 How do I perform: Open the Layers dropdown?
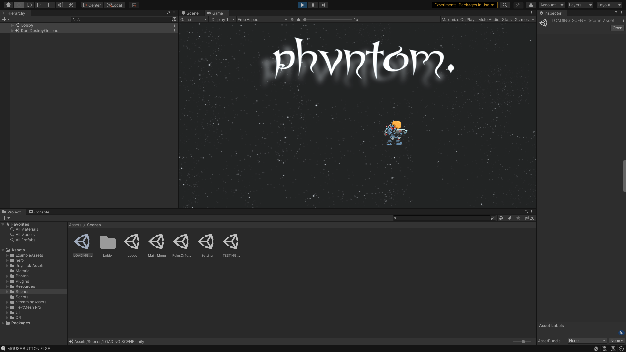point(580,5)
